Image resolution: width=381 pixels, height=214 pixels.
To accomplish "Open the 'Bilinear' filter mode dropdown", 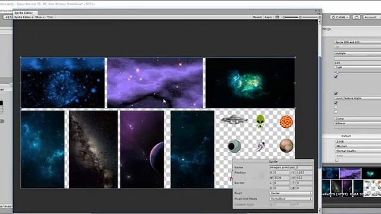I will pos(357,123).
